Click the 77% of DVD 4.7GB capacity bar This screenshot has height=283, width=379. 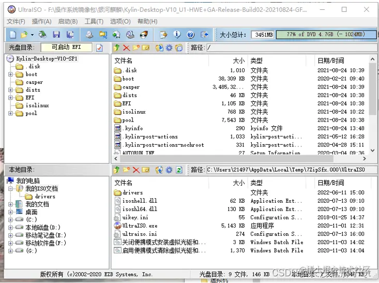click(x=326, y=35)
